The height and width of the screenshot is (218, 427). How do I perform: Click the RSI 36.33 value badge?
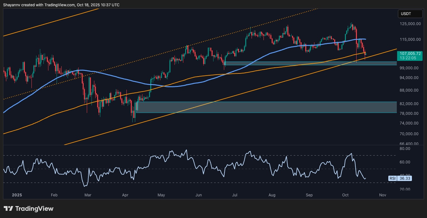point(405,178)
